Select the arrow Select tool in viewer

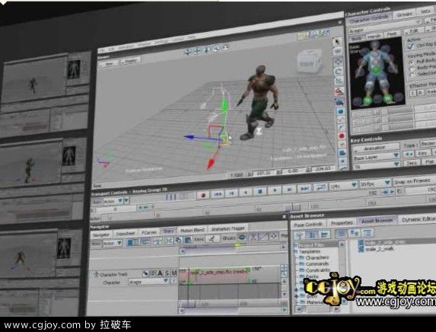pos(337,42)
